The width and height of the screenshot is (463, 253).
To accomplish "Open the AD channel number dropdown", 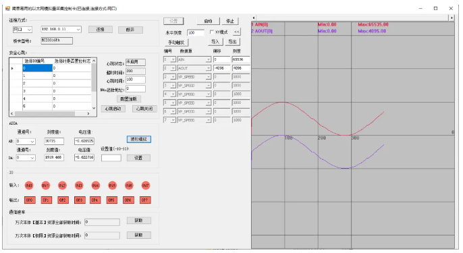I will click(x=26, y=142).
